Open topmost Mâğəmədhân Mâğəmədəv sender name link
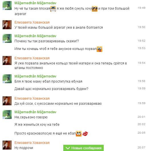163x151 pixels. pyautogui.click(x=35, y=3)
